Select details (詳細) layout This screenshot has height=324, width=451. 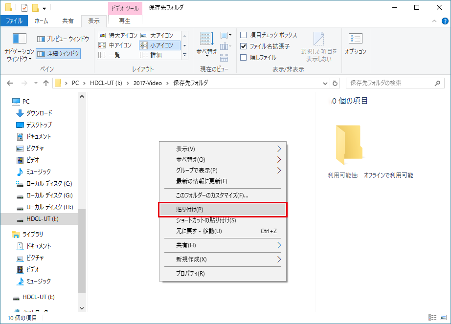151,55
